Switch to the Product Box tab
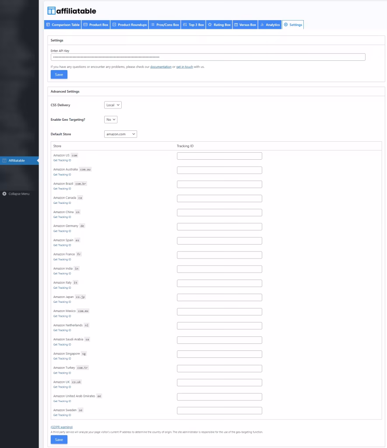The image size is (387, 448). point(96,24)
